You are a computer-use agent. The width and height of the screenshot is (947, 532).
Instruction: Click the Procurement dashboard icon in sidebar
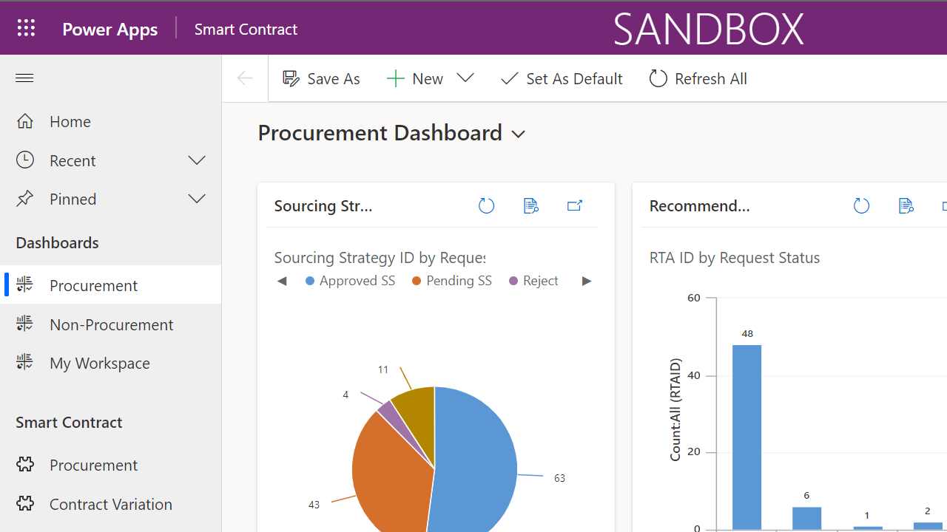click(25, 285)
